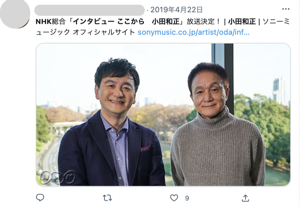Click the bold インタビュー ここから title
This screenshot has width=303, height=207.
coord(109,22)
